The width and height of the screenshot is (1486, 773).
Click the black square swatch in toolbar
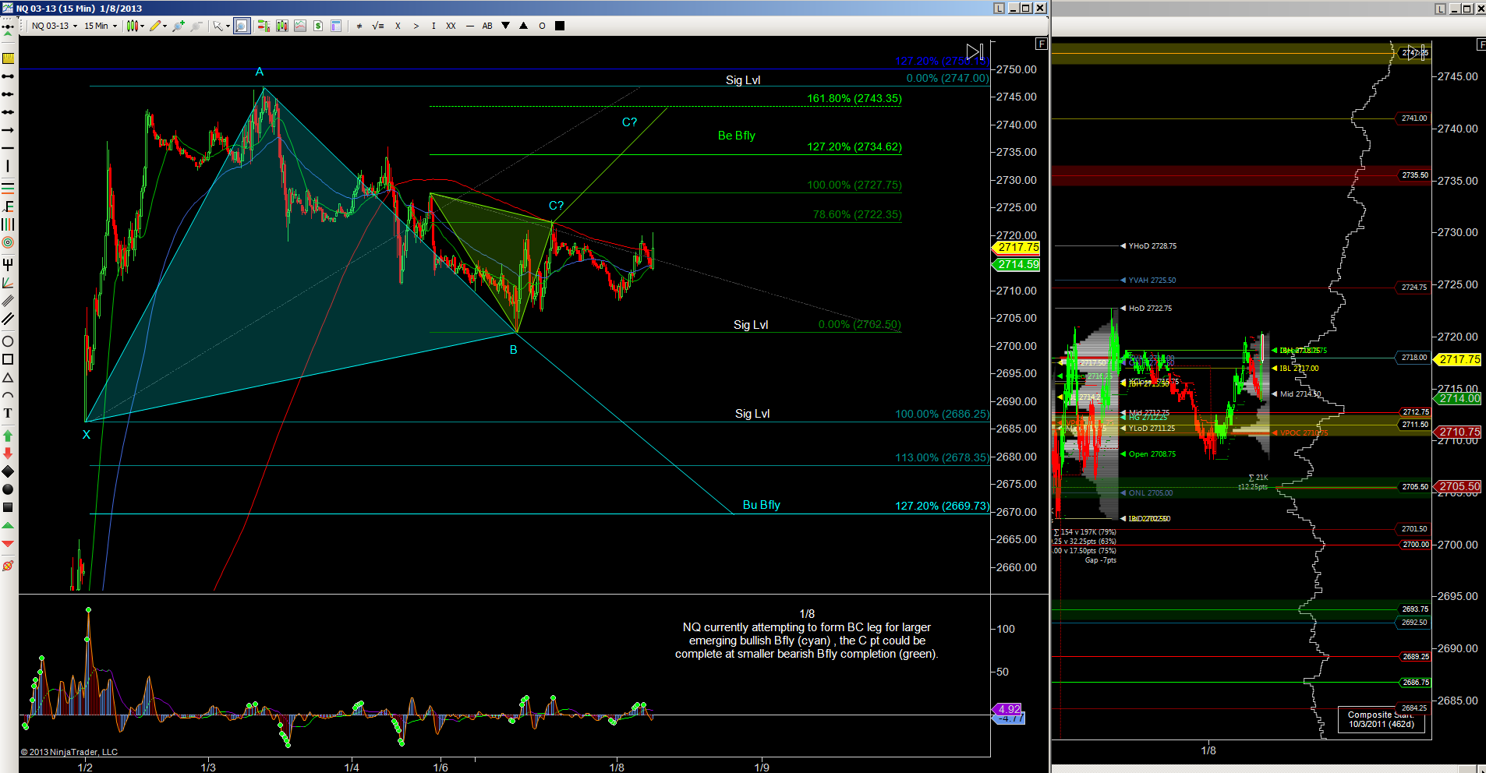coord(559,26)
